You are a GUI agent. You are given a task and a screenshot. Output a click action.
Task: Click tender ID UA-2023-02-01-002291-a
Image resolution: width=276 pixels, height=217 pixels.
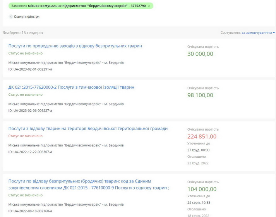(x=30, y=69)
